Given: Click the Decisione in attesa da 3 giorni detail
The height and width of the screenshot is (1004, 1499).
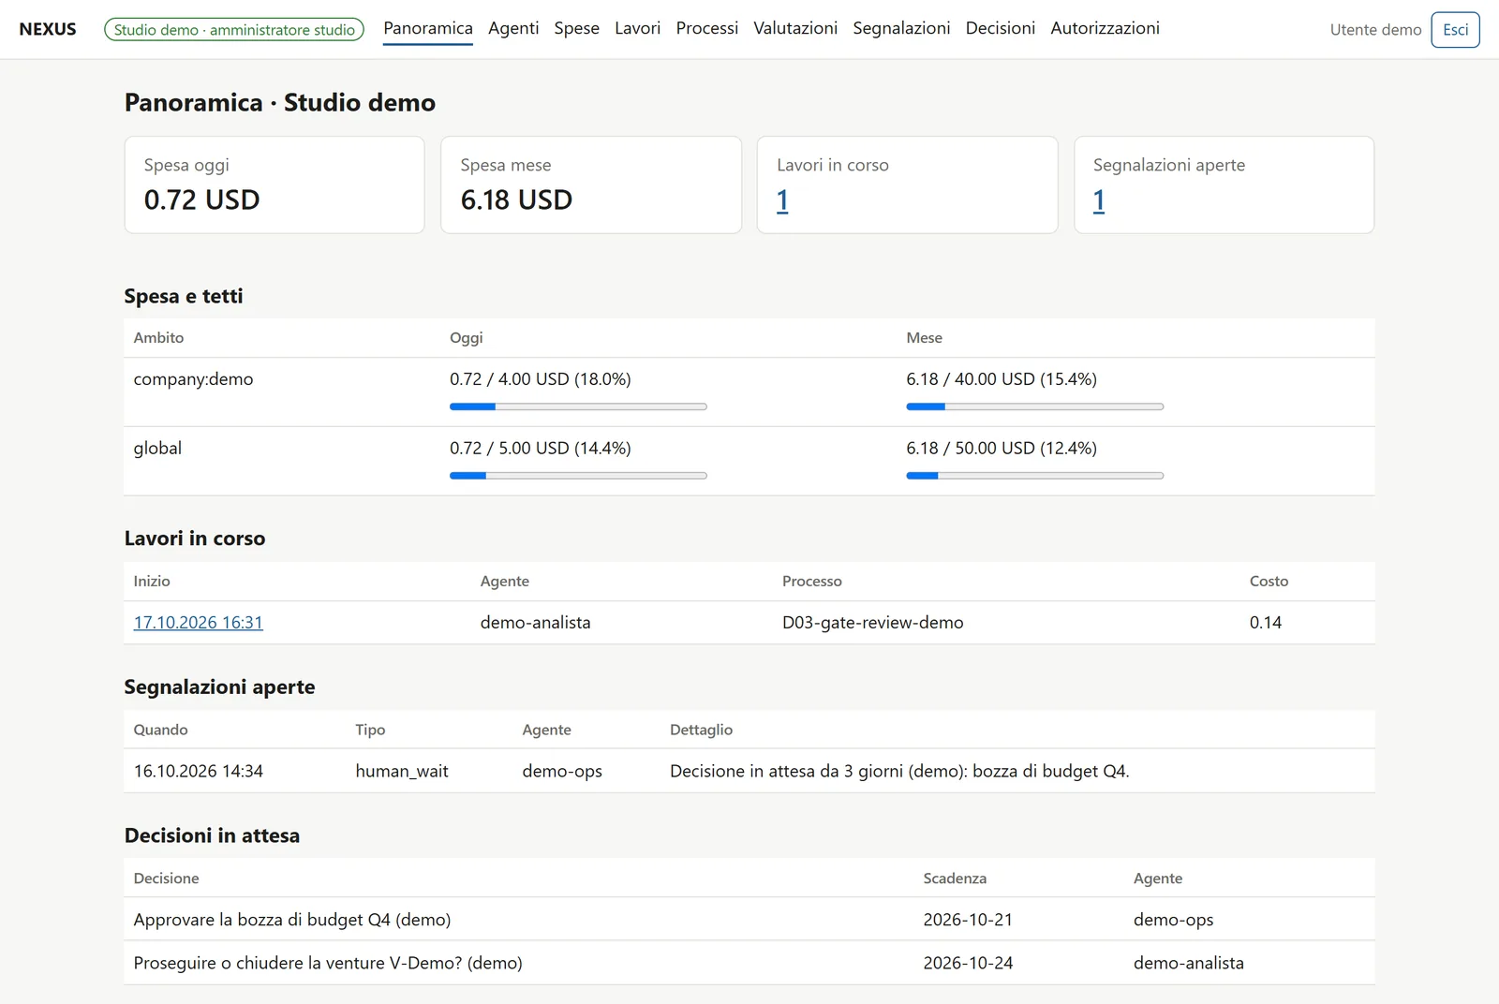Looking at the screenshot, I should tap(899, 772).
